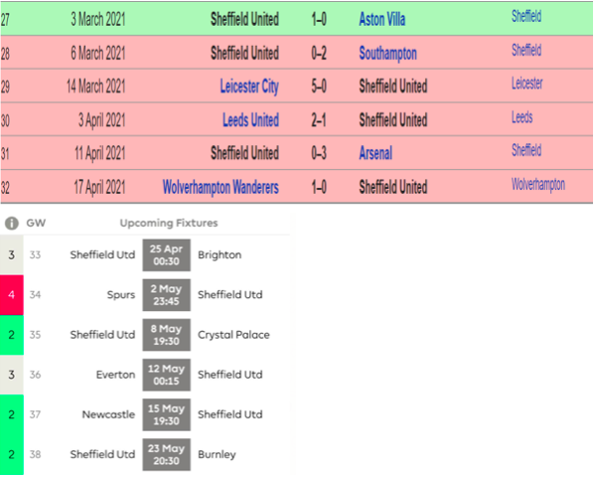
Task: Select Brighton in gameweek 33 fixture
Action: [x=220, y=254]
